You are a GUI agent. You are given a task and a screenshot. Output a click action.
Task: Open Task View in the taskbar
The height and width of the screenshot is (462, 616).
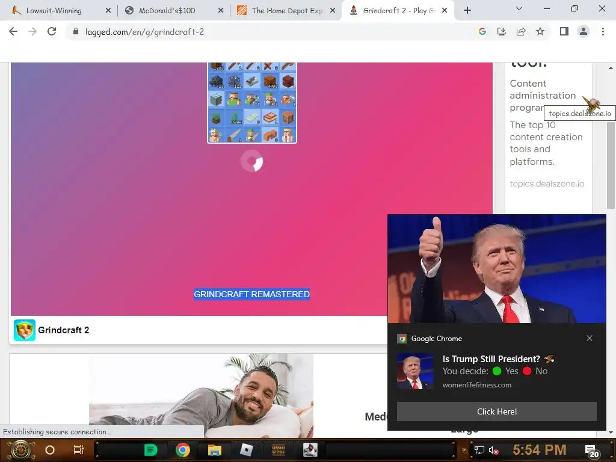point(79,450)
